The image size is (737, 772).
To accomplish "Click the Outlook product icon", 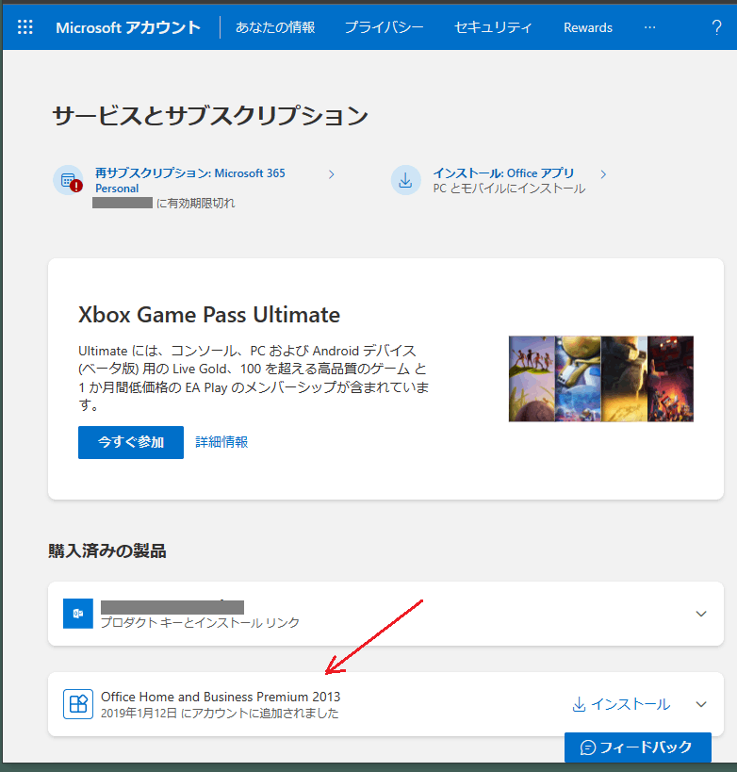I will (x=78, y=614).
